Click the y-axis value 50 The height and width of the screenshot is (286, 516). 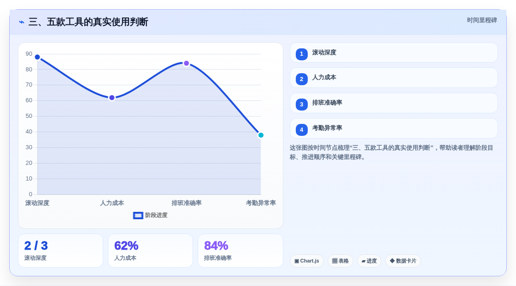(29, 116)
